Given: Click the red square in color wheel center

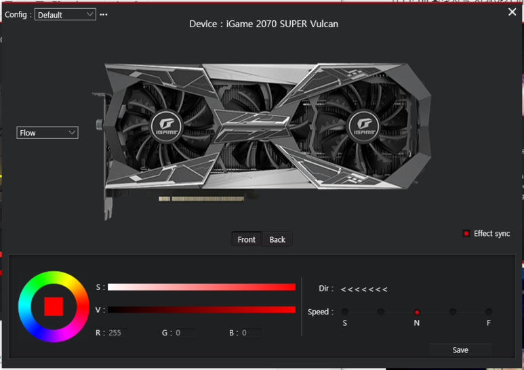Looking at the screenshot, I should point(54,306).
